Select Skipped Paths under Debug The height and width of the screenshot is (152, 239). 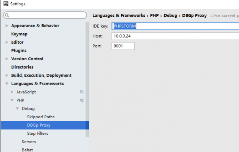41,117
